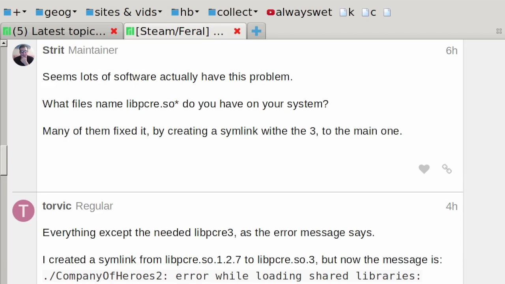
Task: Close the '(5) Latest topic...' tab
Action: (114, 31)
